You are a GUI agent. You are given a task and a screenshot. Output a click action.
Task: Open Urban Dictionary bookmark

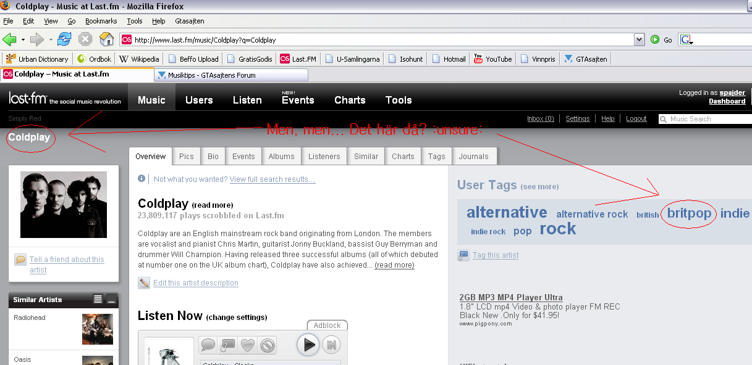(37, 59)
